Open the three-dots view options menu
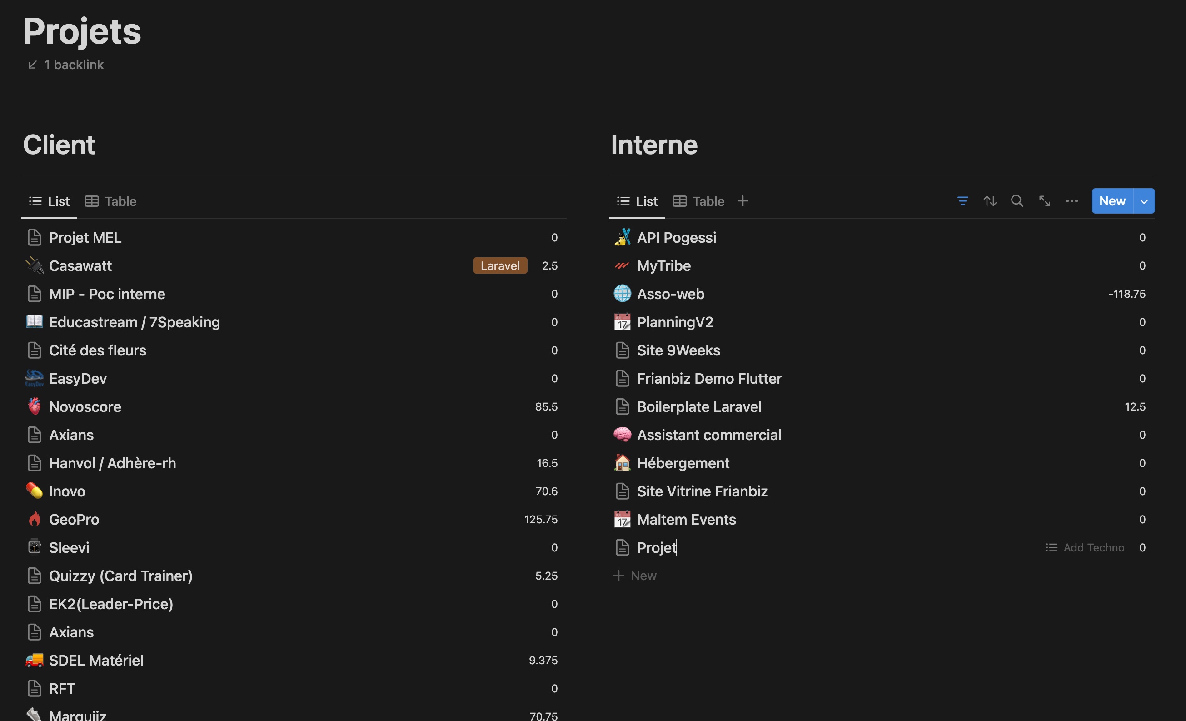The width and height of the screenshot is (1186, 721). pos(1071,201)
